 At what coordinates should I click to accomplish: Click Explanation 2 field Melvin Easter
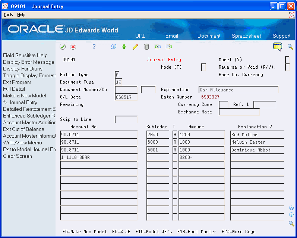(257, 142)
